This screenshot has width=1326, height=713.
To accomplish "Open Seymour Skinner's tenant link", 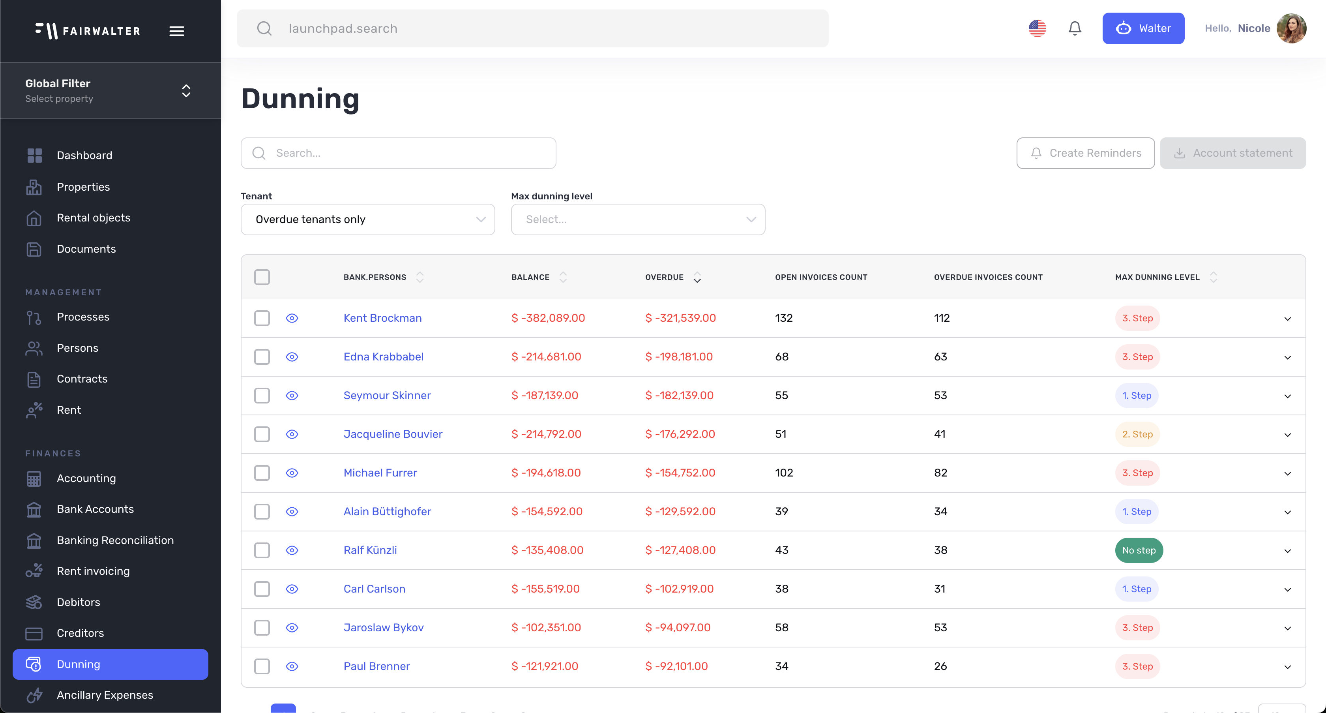I will 387,395.
